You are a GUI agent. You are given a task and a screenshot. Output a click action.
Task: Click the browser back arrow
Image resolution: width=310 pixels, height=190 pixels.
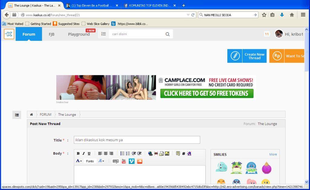point(7,15)
